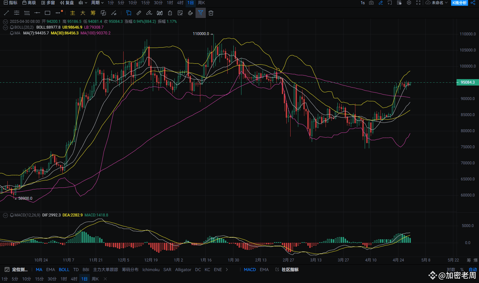Switch to the 1日 timeframe tab
This screenshot has width=479, height=283.
click(x=190, y=3)
